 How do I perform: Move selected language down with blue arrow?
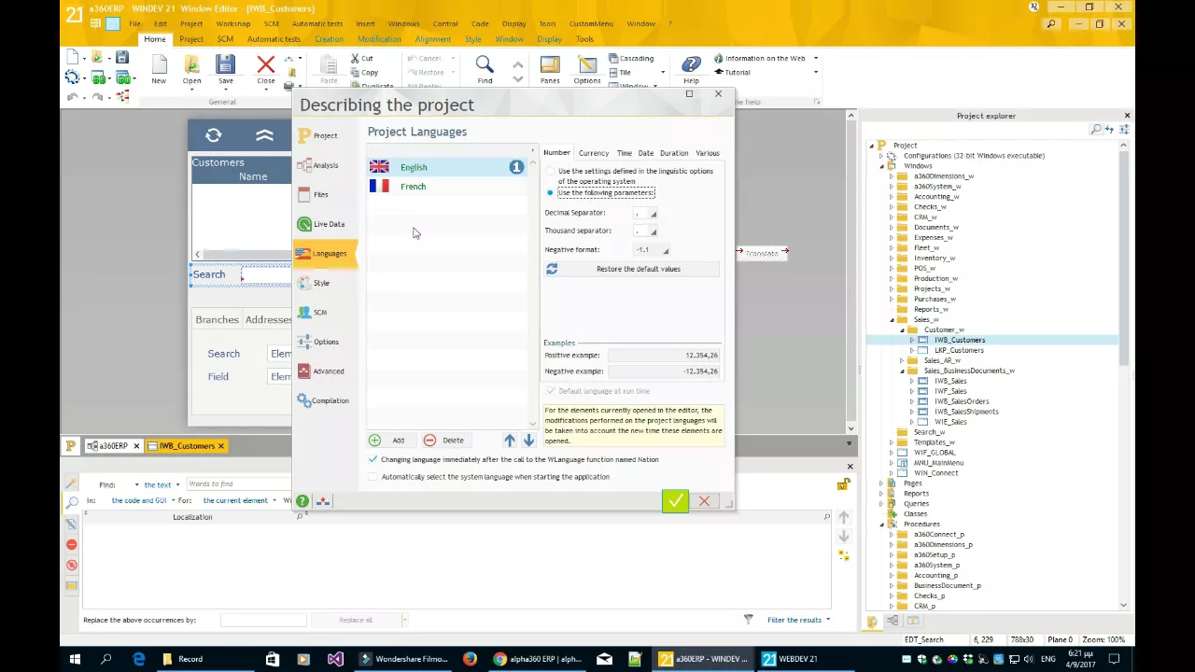click(x=528, y=440)
